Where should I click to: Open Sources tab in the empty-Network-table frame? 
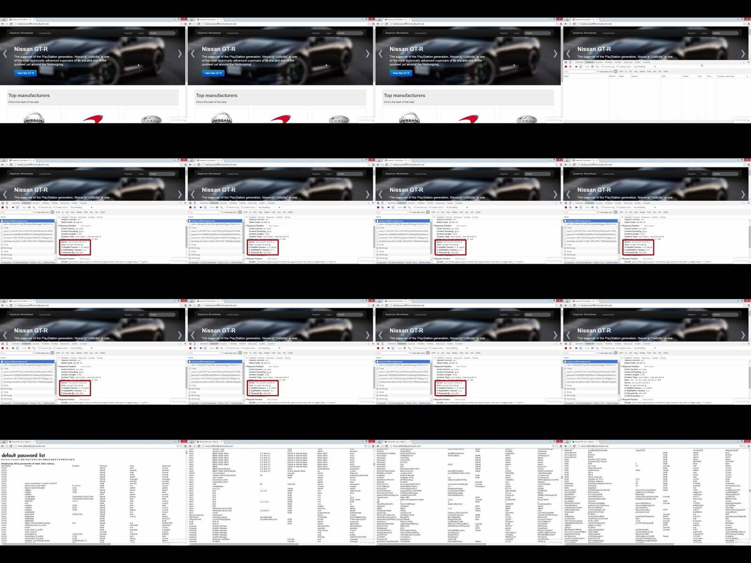click(599, 62)
